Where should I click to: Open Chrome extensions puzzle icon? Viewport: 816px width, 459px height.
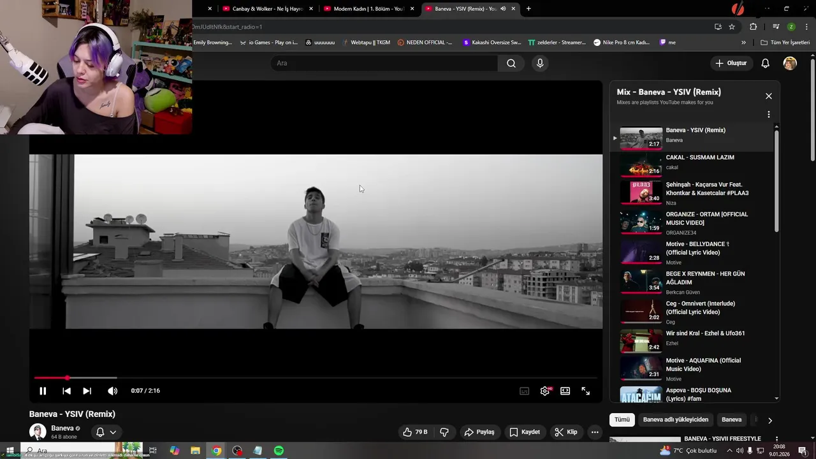[x=754, y=27]
